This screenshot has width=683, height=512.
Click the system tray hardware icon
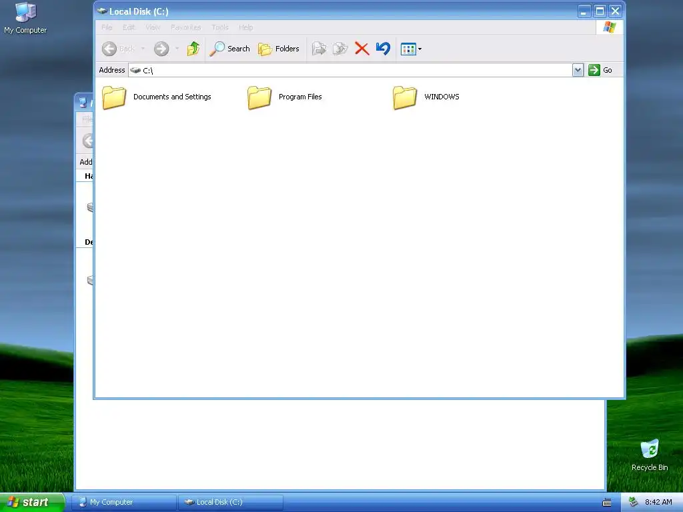(634, 502)
